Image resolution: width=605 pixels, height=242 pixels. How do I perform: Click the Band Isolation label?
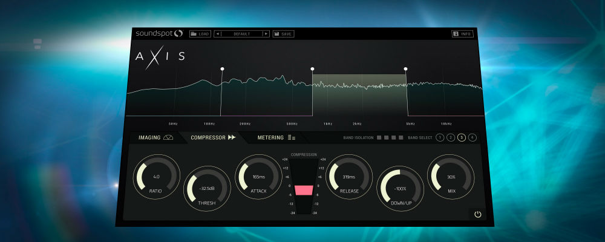point(359,137)
